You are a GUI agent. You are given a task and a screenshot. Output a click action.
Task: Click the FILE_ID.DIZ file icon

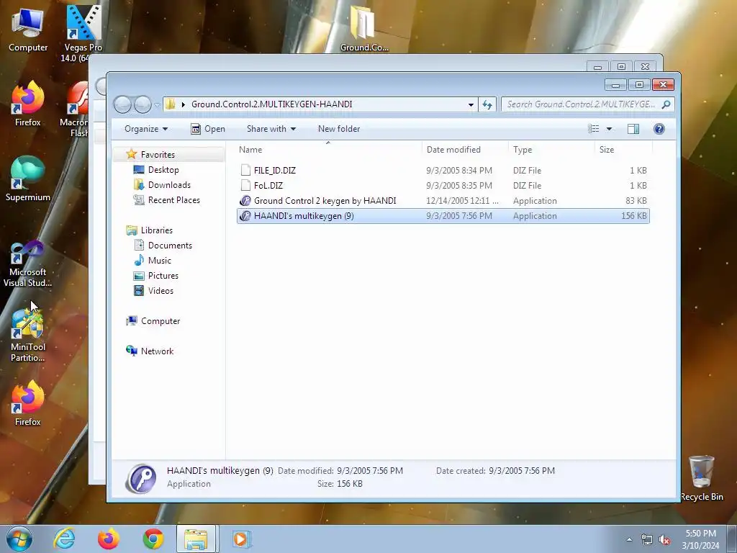pyautogui.click(x=245, y=170)
